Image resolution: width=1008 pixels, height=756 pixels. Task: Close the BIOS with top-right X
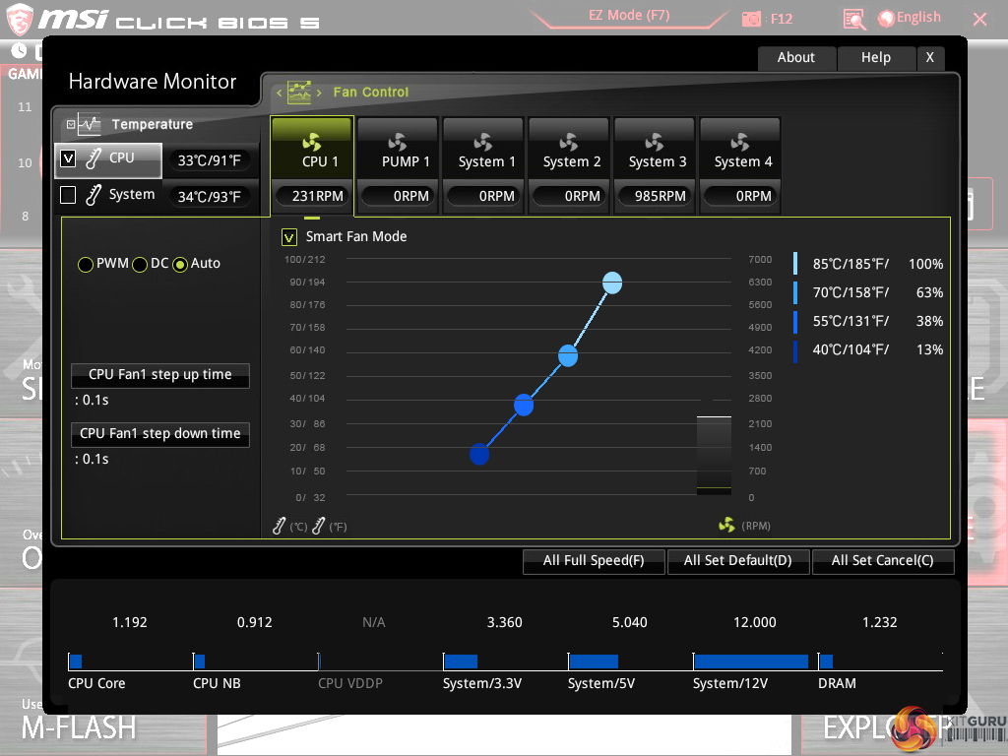click(x=979, y=20)
